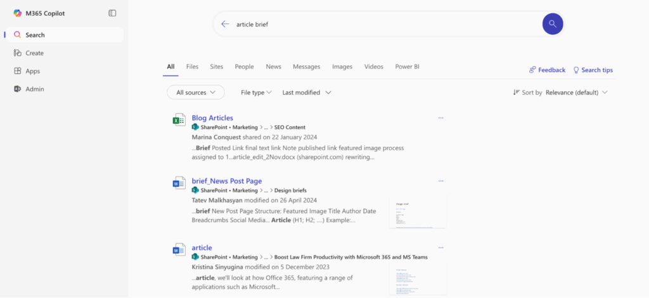This screenshot has height=298, width=649.
Task: Expand the ellipsis path under article result
Action: click(x=267, y=257)
